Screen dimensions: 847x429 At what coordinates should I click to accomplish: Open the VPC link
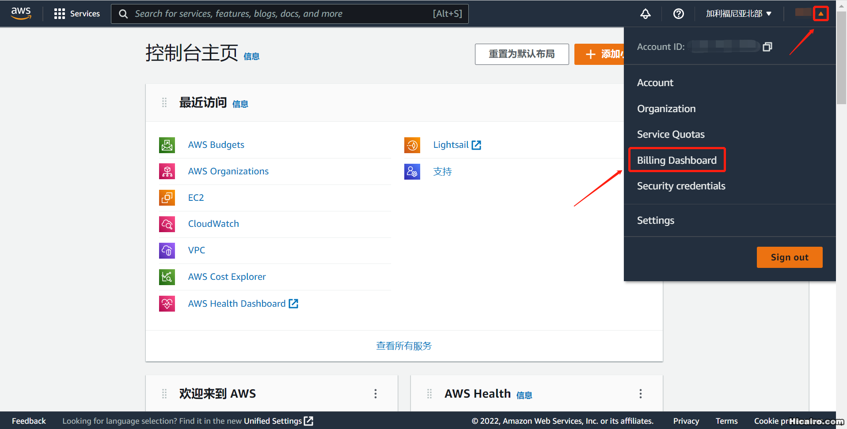tap(197, 250)
